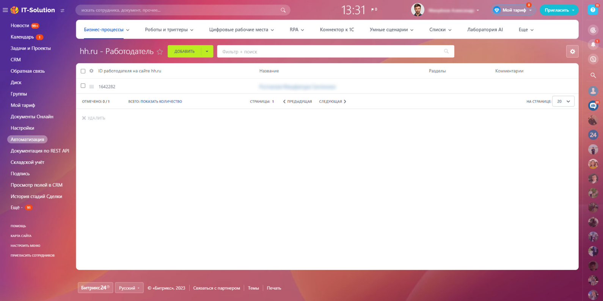
Task: Open НАСТРОИТЬ МЕНЮ link in the sidebar
Action: click(x=25, y=246)
